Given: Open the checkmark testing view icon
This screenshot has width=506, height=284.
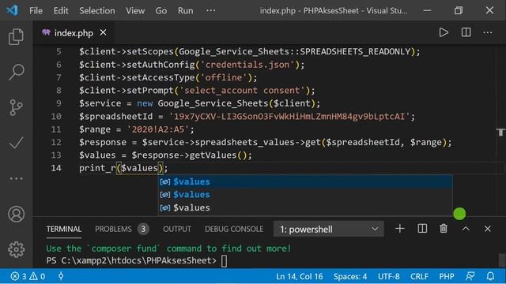Looking at the screenshot, I should coord(16,143).
